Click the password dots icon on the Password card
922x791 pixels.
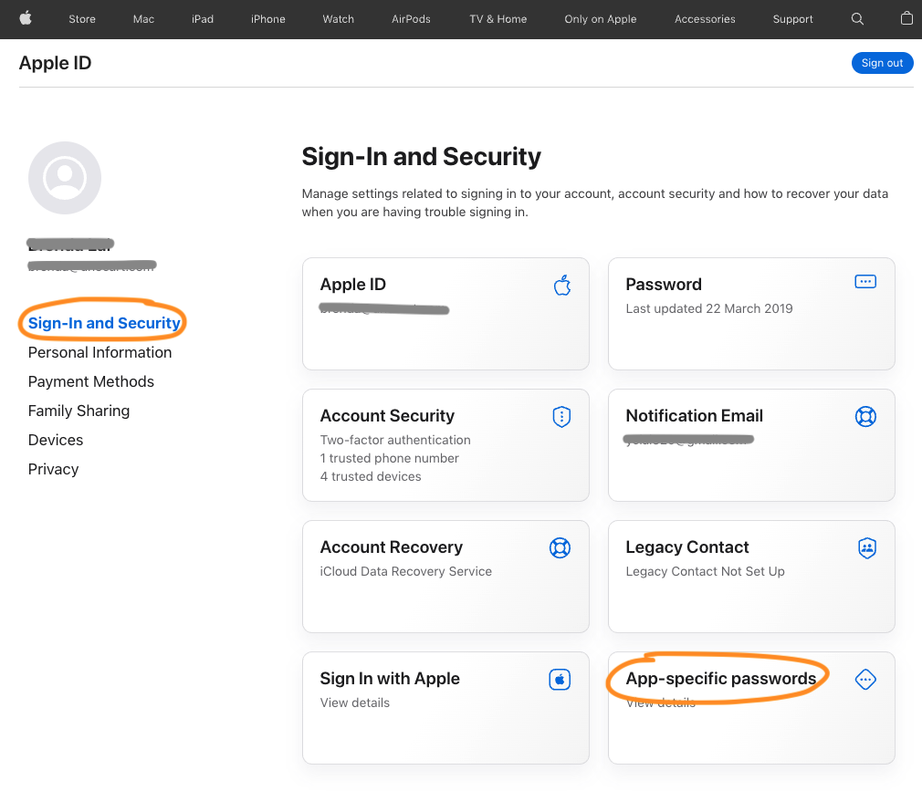(x=865, y=282)
